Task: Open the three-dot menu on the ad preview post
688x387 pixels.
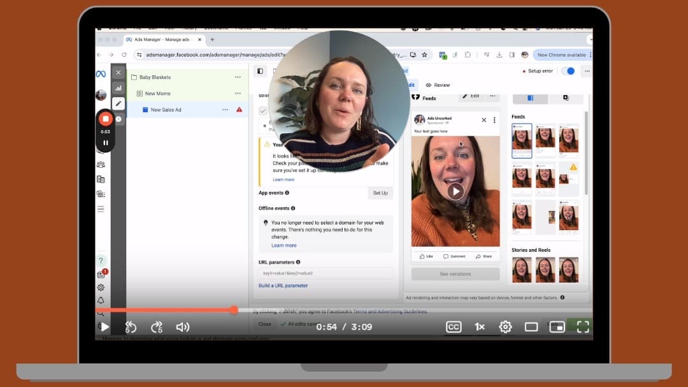Action: coord(494,120)
